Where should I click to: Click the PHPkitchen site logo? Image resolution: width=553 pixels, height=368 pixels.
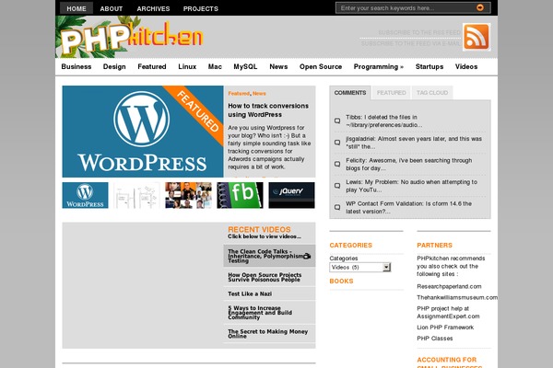[x=132, y=38]
